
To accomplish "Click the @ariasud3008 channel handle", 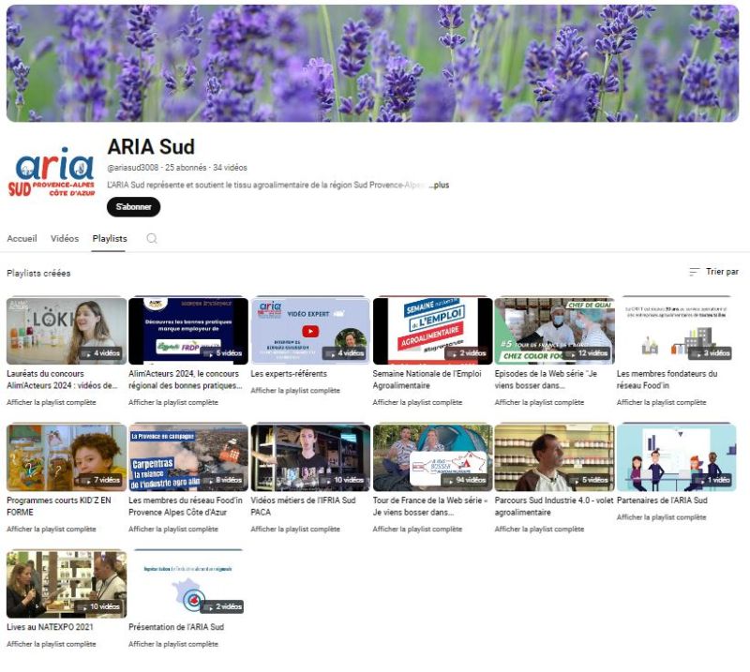I will pos(133,168).
